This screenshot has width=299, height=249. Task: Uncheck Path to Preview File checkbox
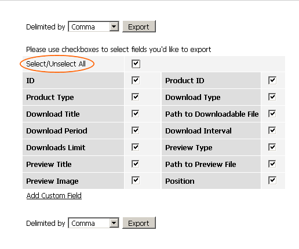(272, 164)
